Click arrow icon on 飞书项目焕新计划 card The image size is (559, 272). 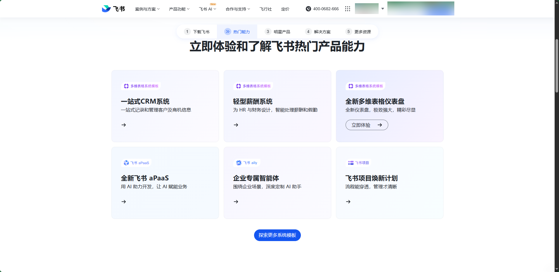tap(348, 202)
